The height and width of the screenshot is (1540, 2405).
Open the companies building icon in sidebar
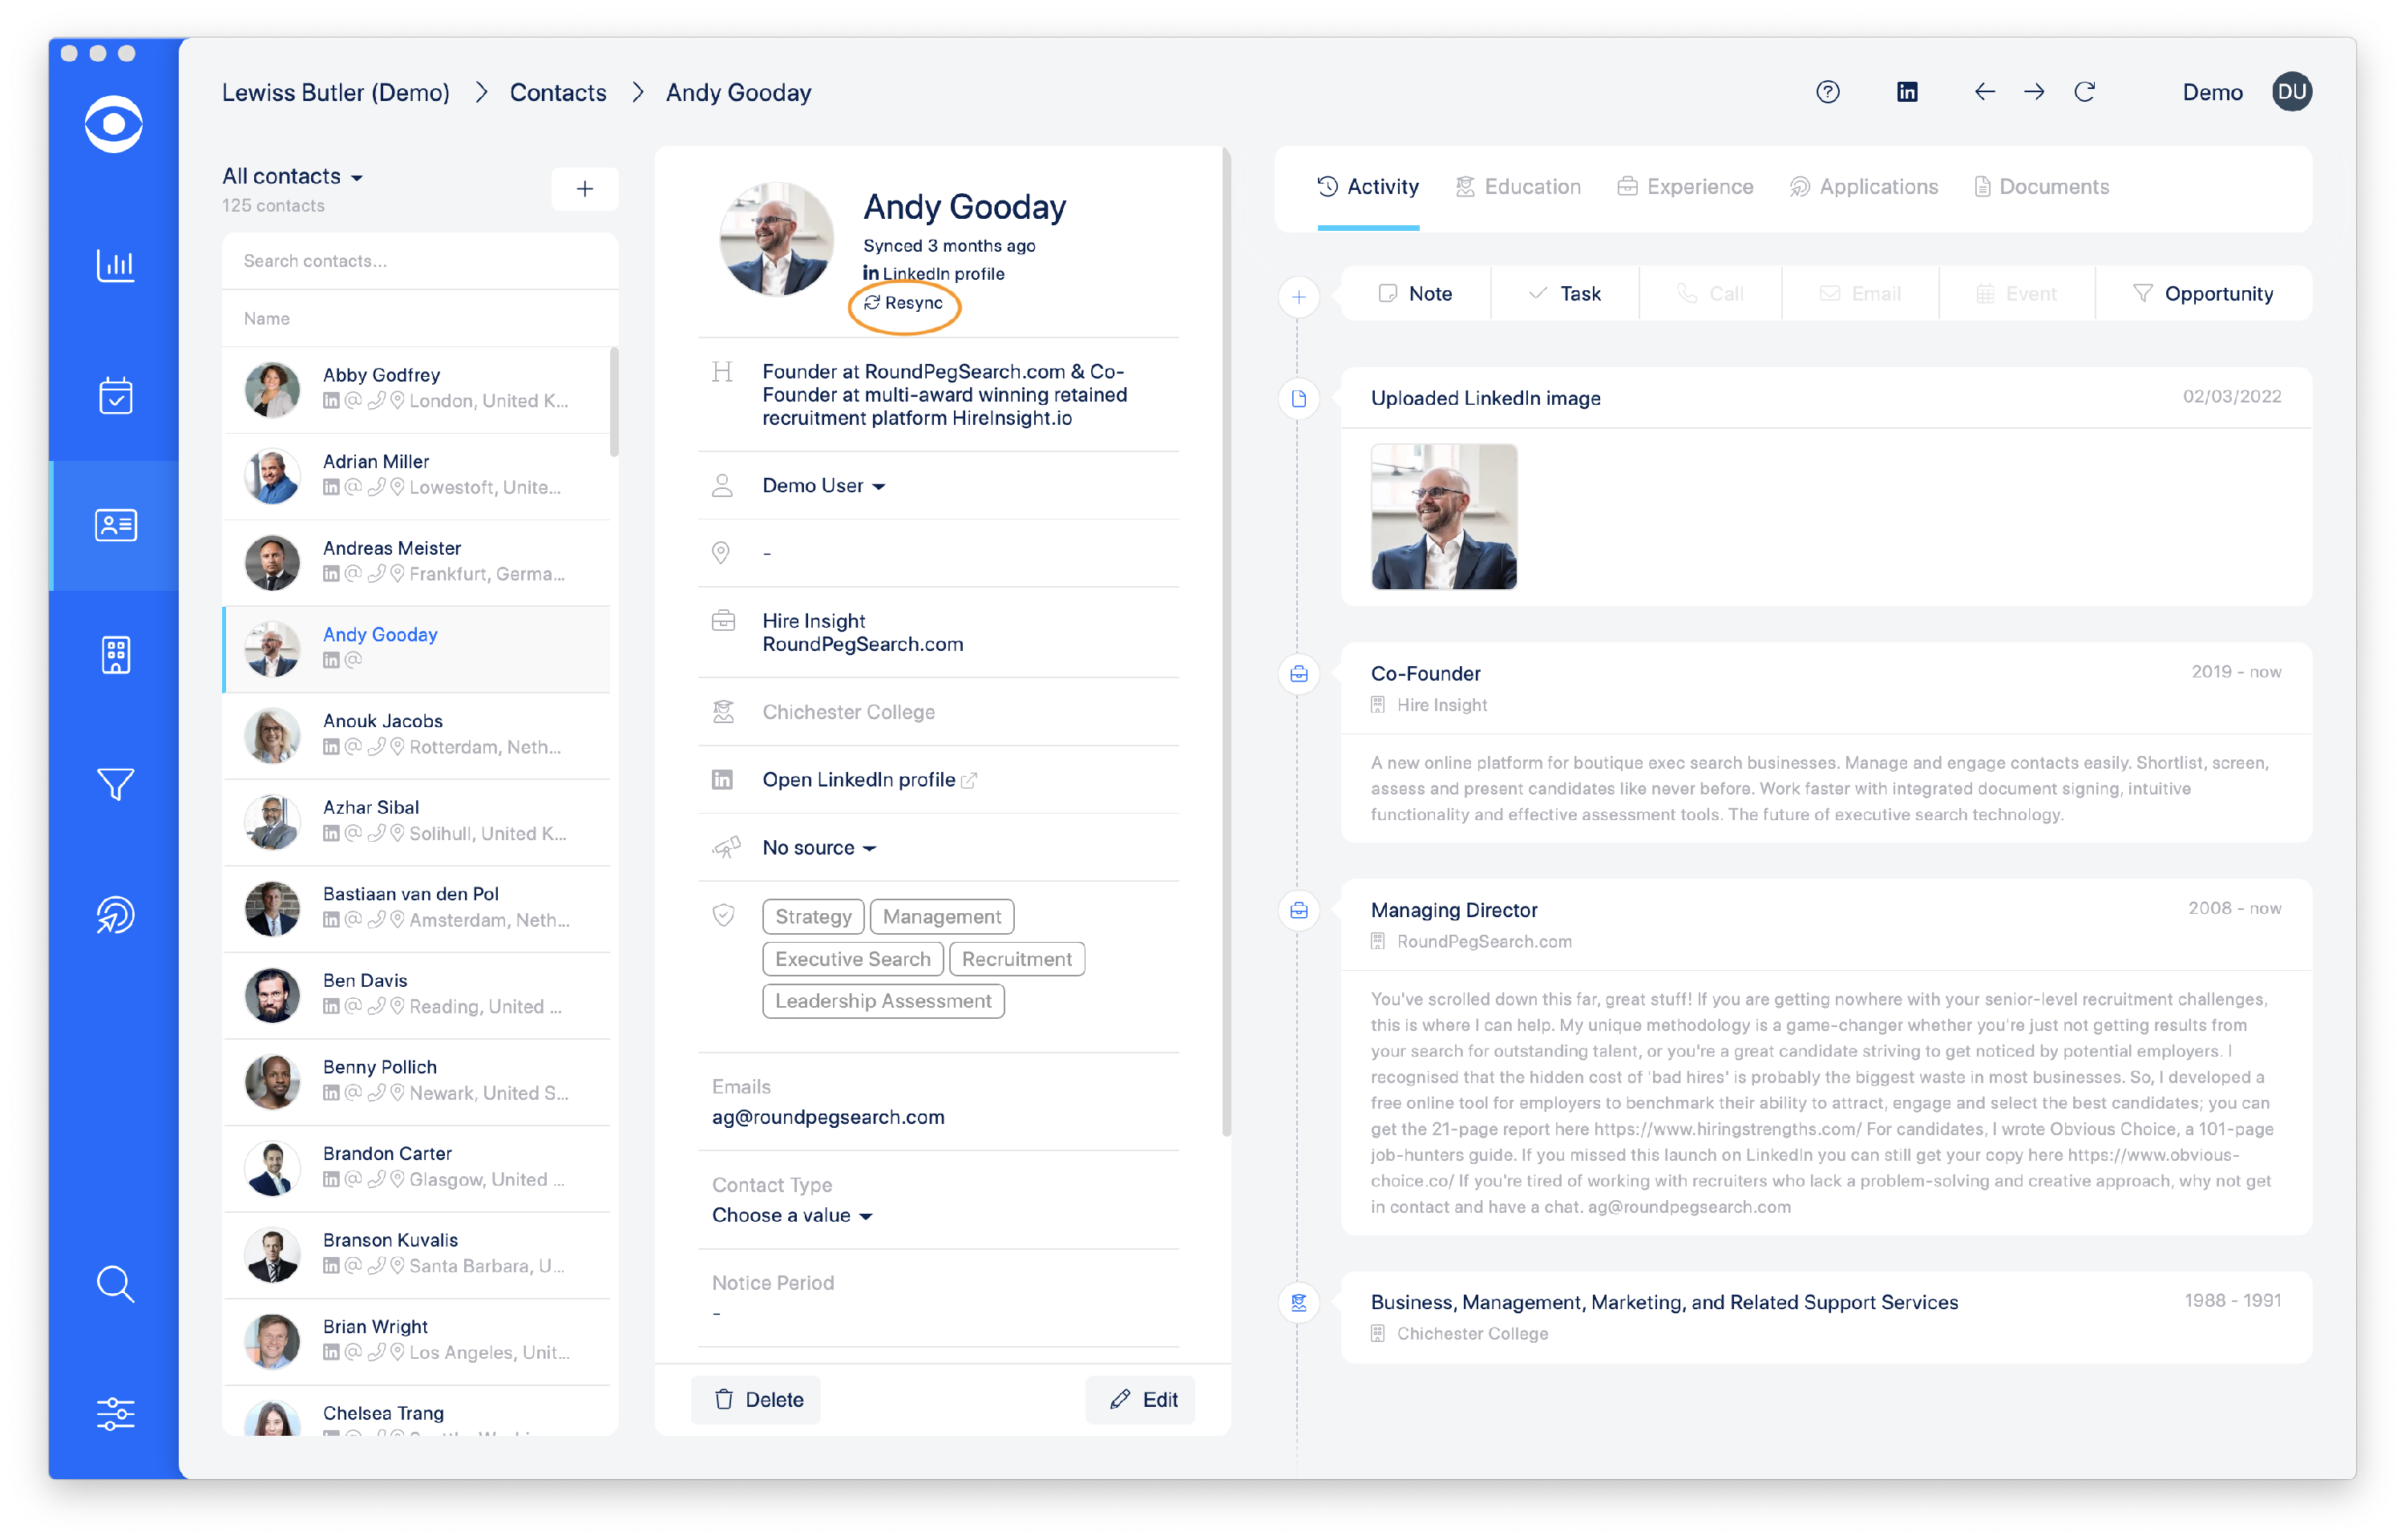point(115,655)
